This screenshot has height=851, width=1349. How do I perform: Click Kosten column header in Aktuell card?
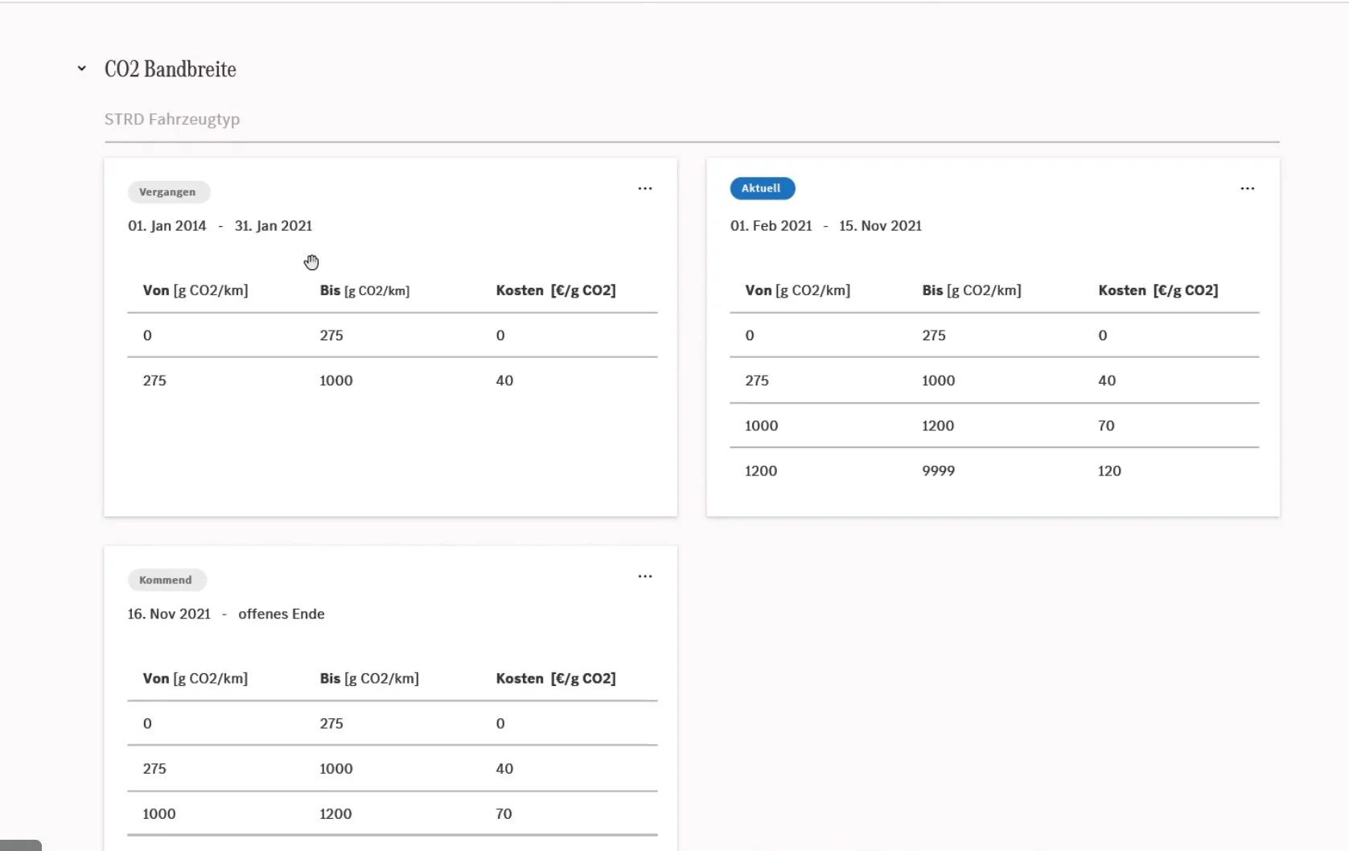click(x=1158, y=290)
